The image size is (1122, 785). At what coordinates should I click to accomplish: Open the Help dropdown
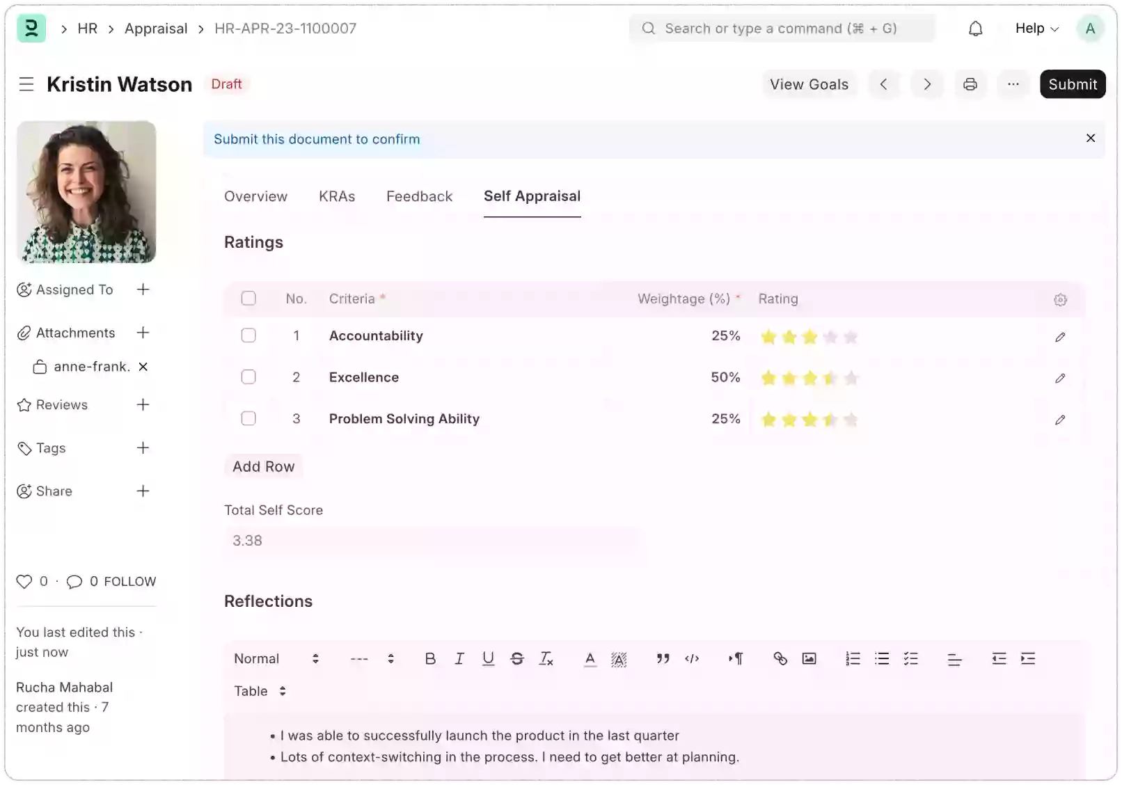pos(1036,28)
